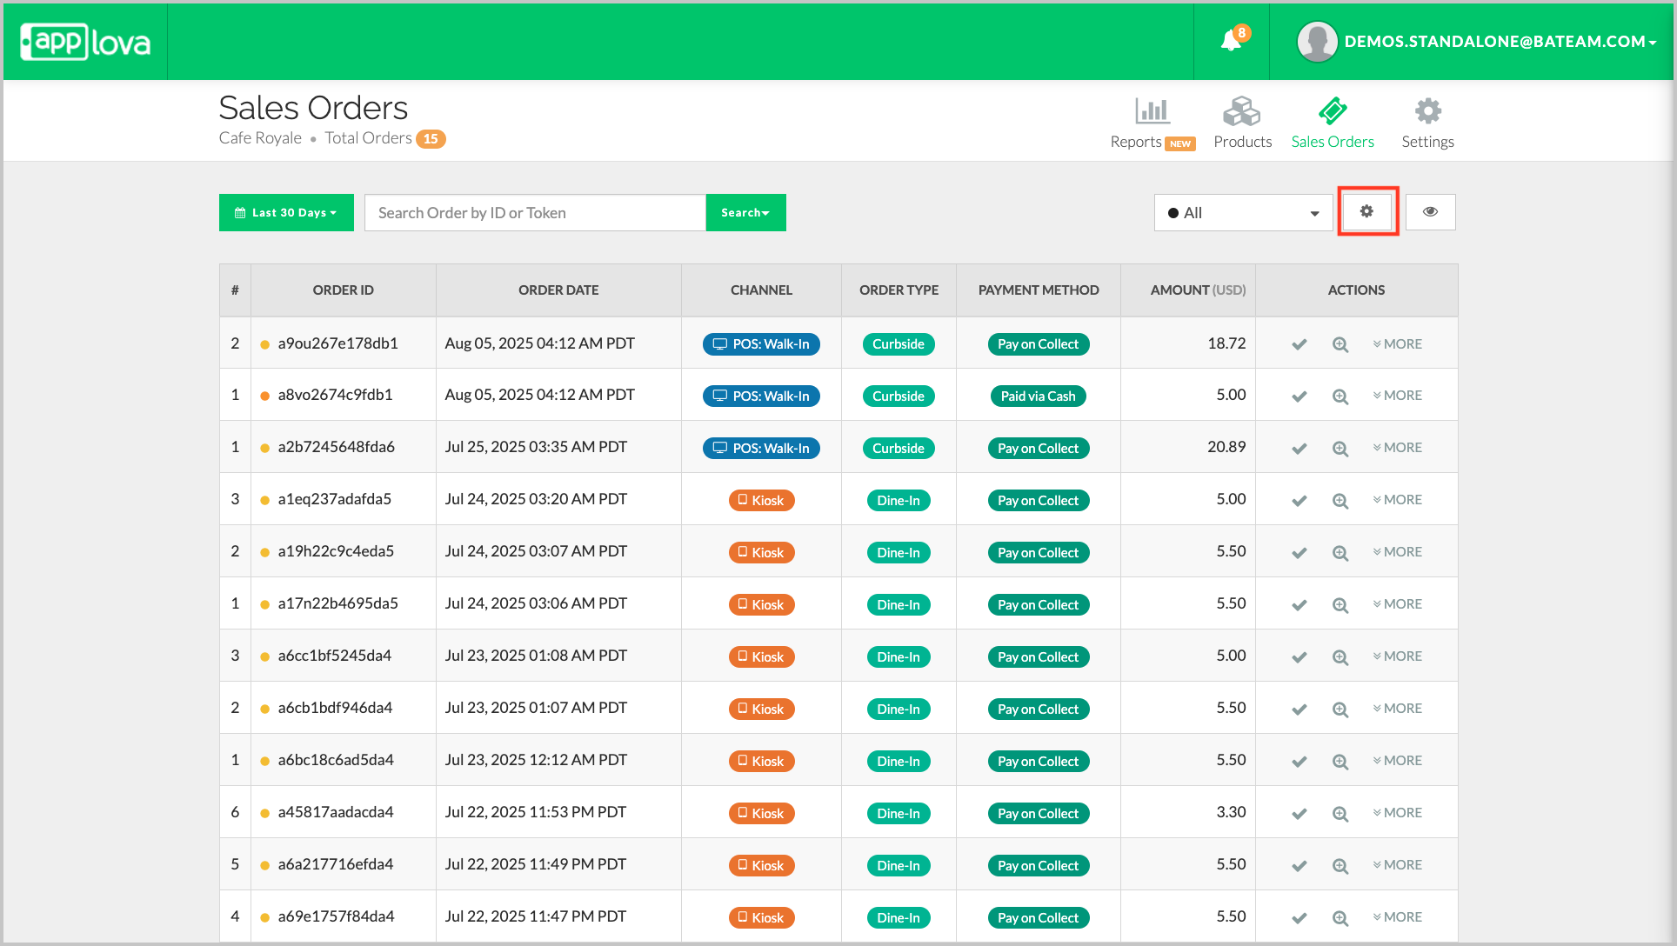Click the Applova logo
The height and width of the screenshot is (946, 1677).
click(x=85, y=42)
